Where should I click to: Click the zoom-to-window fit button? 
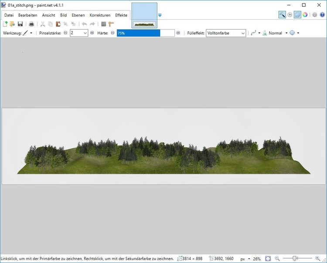pyautogui.click(x=268, y=259)
